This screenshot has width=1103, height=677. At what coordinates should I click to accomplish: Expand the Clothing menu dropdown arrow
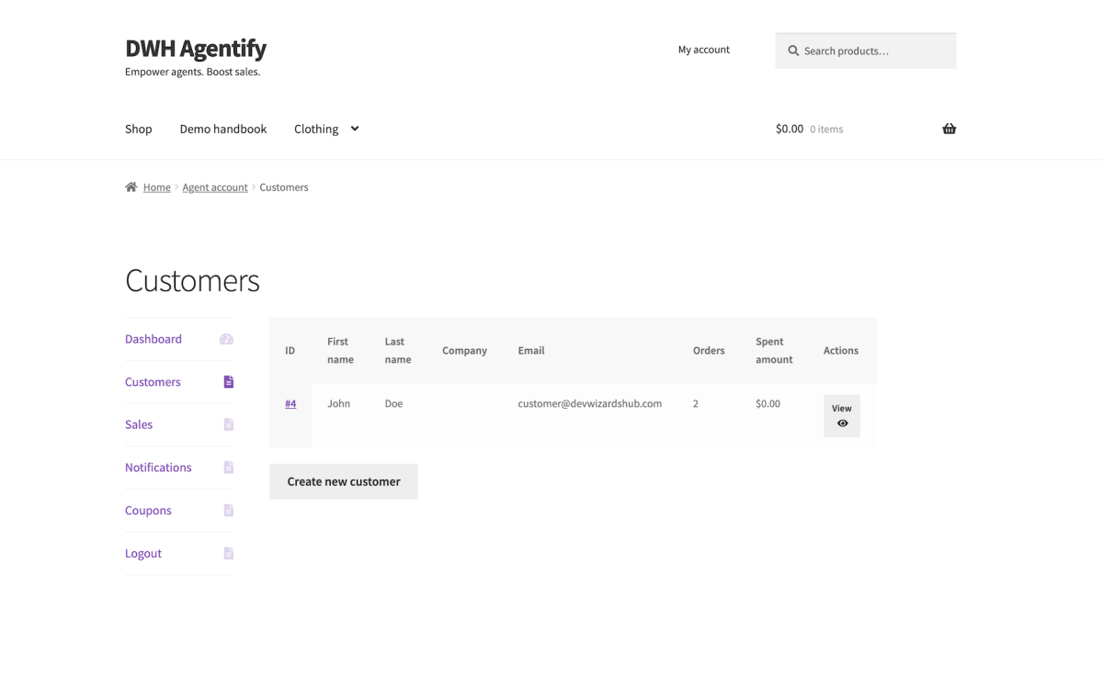pos(355,129)
